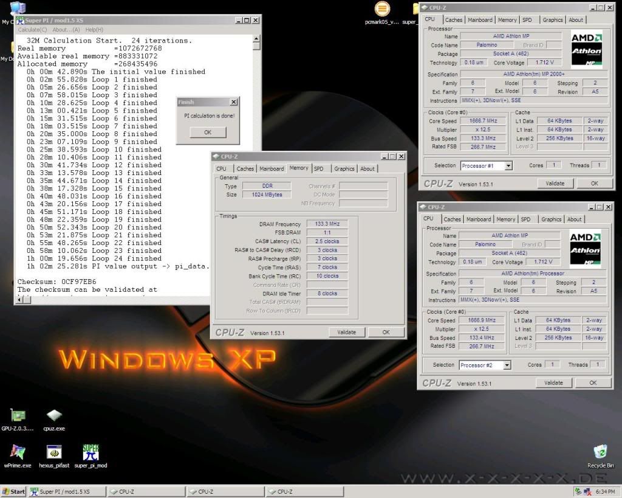This screenshot has width=622, height=498.
Task: Click the Loop 24 finished line
Action: tap(94, 258)
